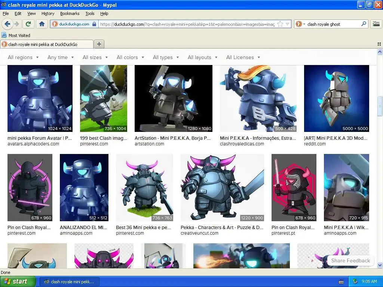The image size is (383, 287).
Task: Open the Most Visited bookmarks folder
Action: pyautogui.click(x=16, y=36)
